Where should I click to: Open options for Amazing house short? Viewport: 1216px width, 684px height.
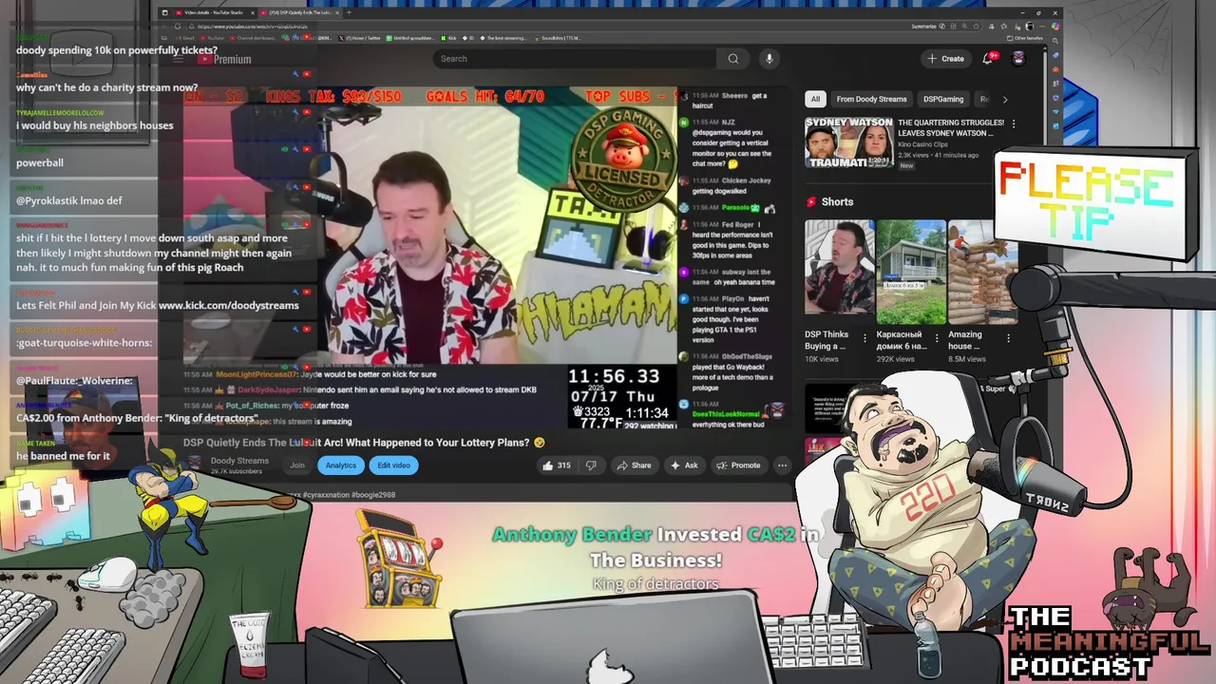(x=1008, y=337)
